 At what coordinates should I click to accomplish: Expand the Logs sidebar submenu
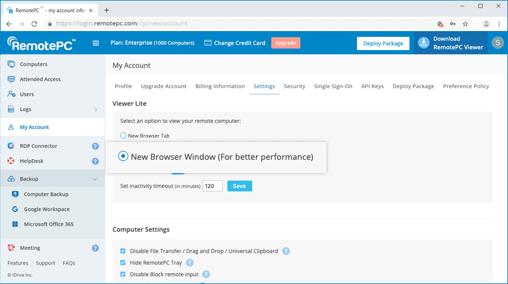[95, 110]
